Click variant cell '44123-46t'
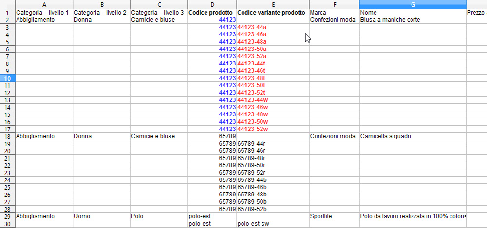 [273, 71]
